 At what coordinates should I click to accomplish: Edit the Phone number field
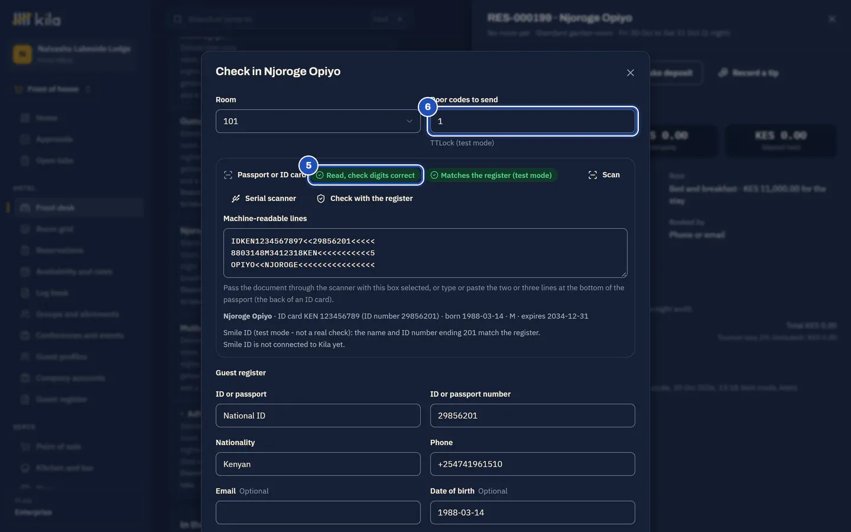pos(532,464)
